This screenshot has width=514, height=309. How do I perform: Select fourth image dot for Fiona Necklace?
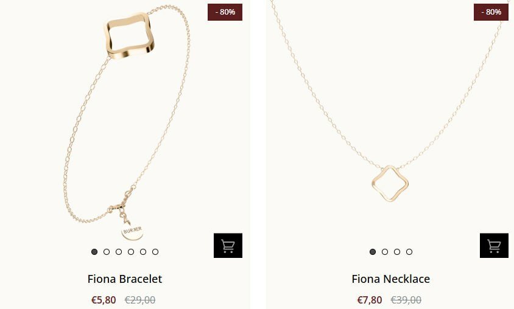[409, 252]
